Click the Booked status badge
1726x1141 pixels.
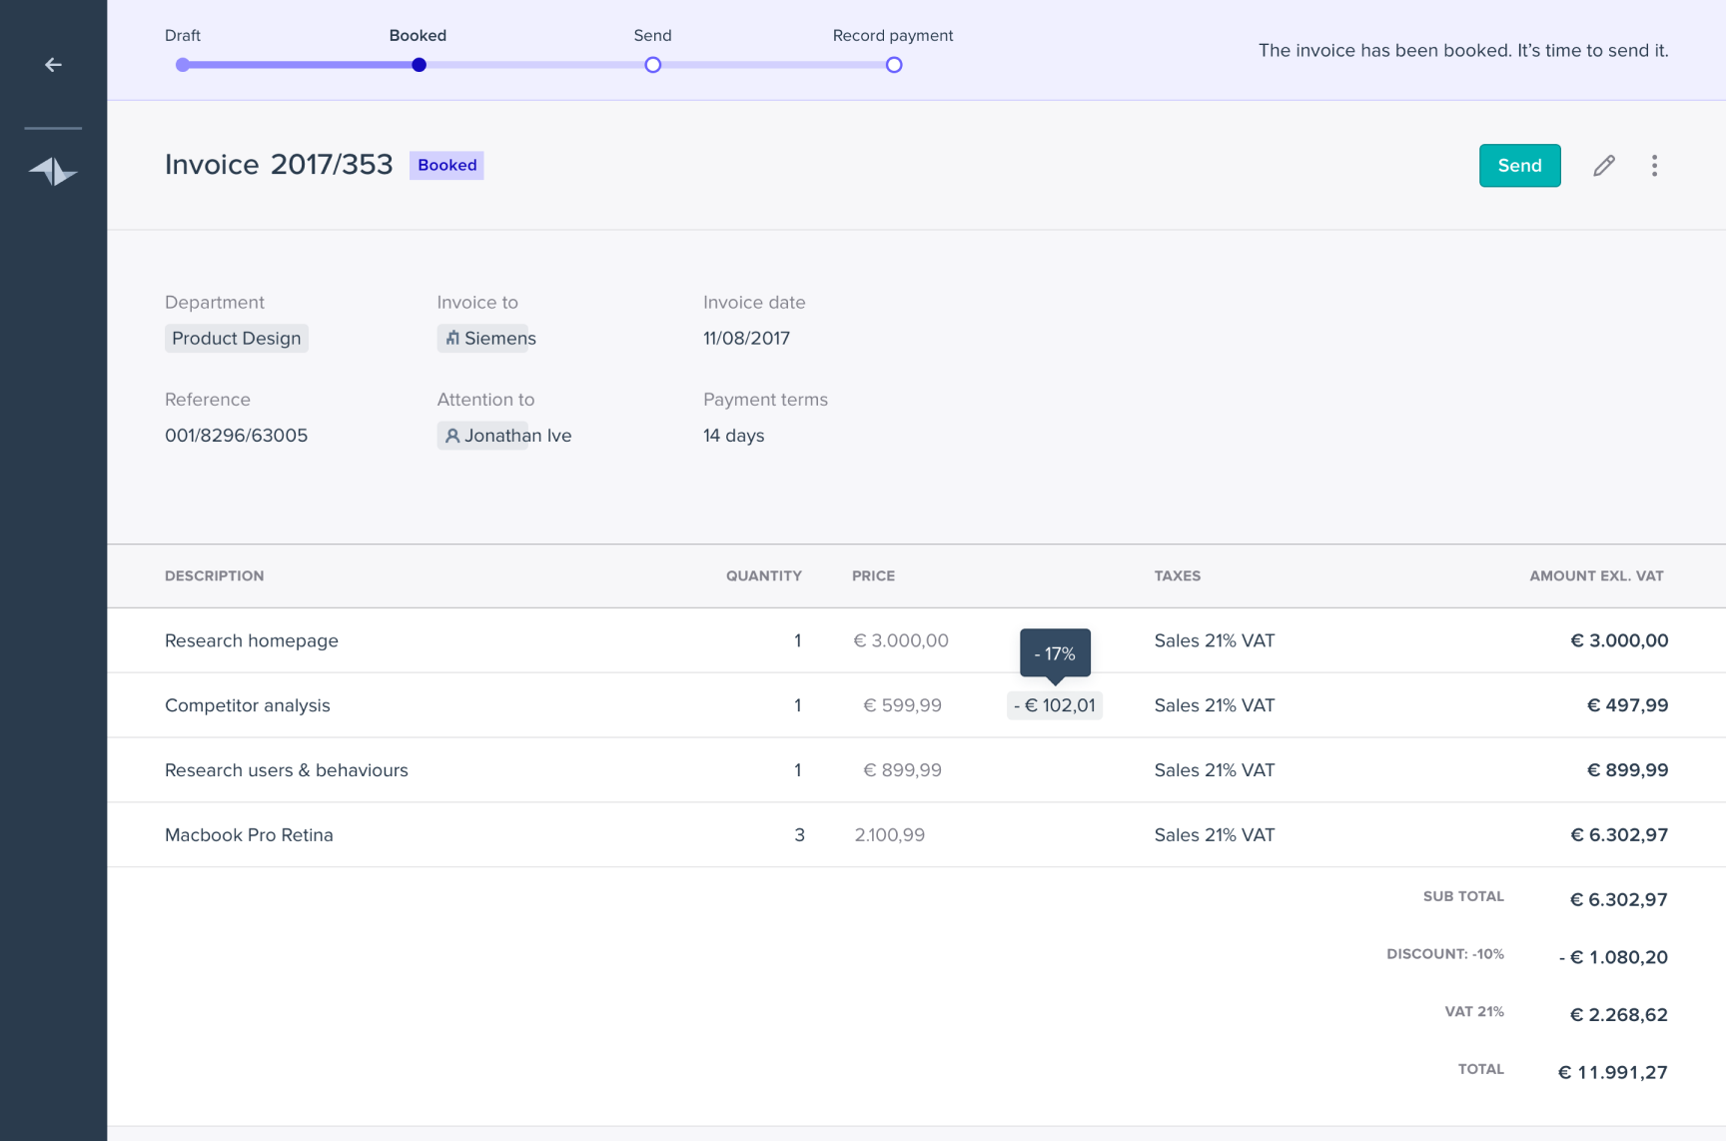click(x=446, y=166)
